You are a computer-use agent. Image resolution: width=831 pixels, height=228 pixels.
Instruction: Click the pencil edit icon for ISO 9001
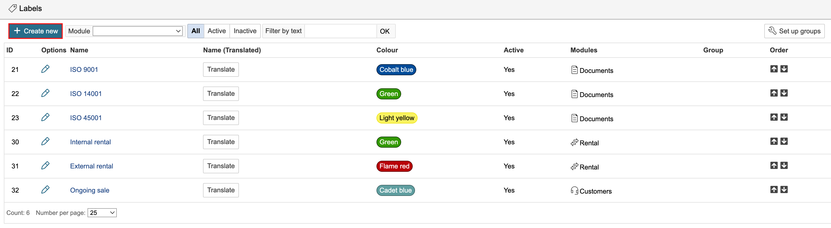tap(45, 69)
